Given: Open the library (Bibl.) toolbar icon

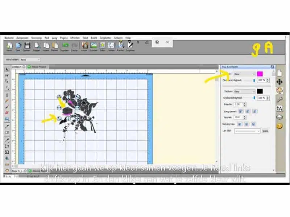Looking at the screenshot, I should [x=103, y=46].
